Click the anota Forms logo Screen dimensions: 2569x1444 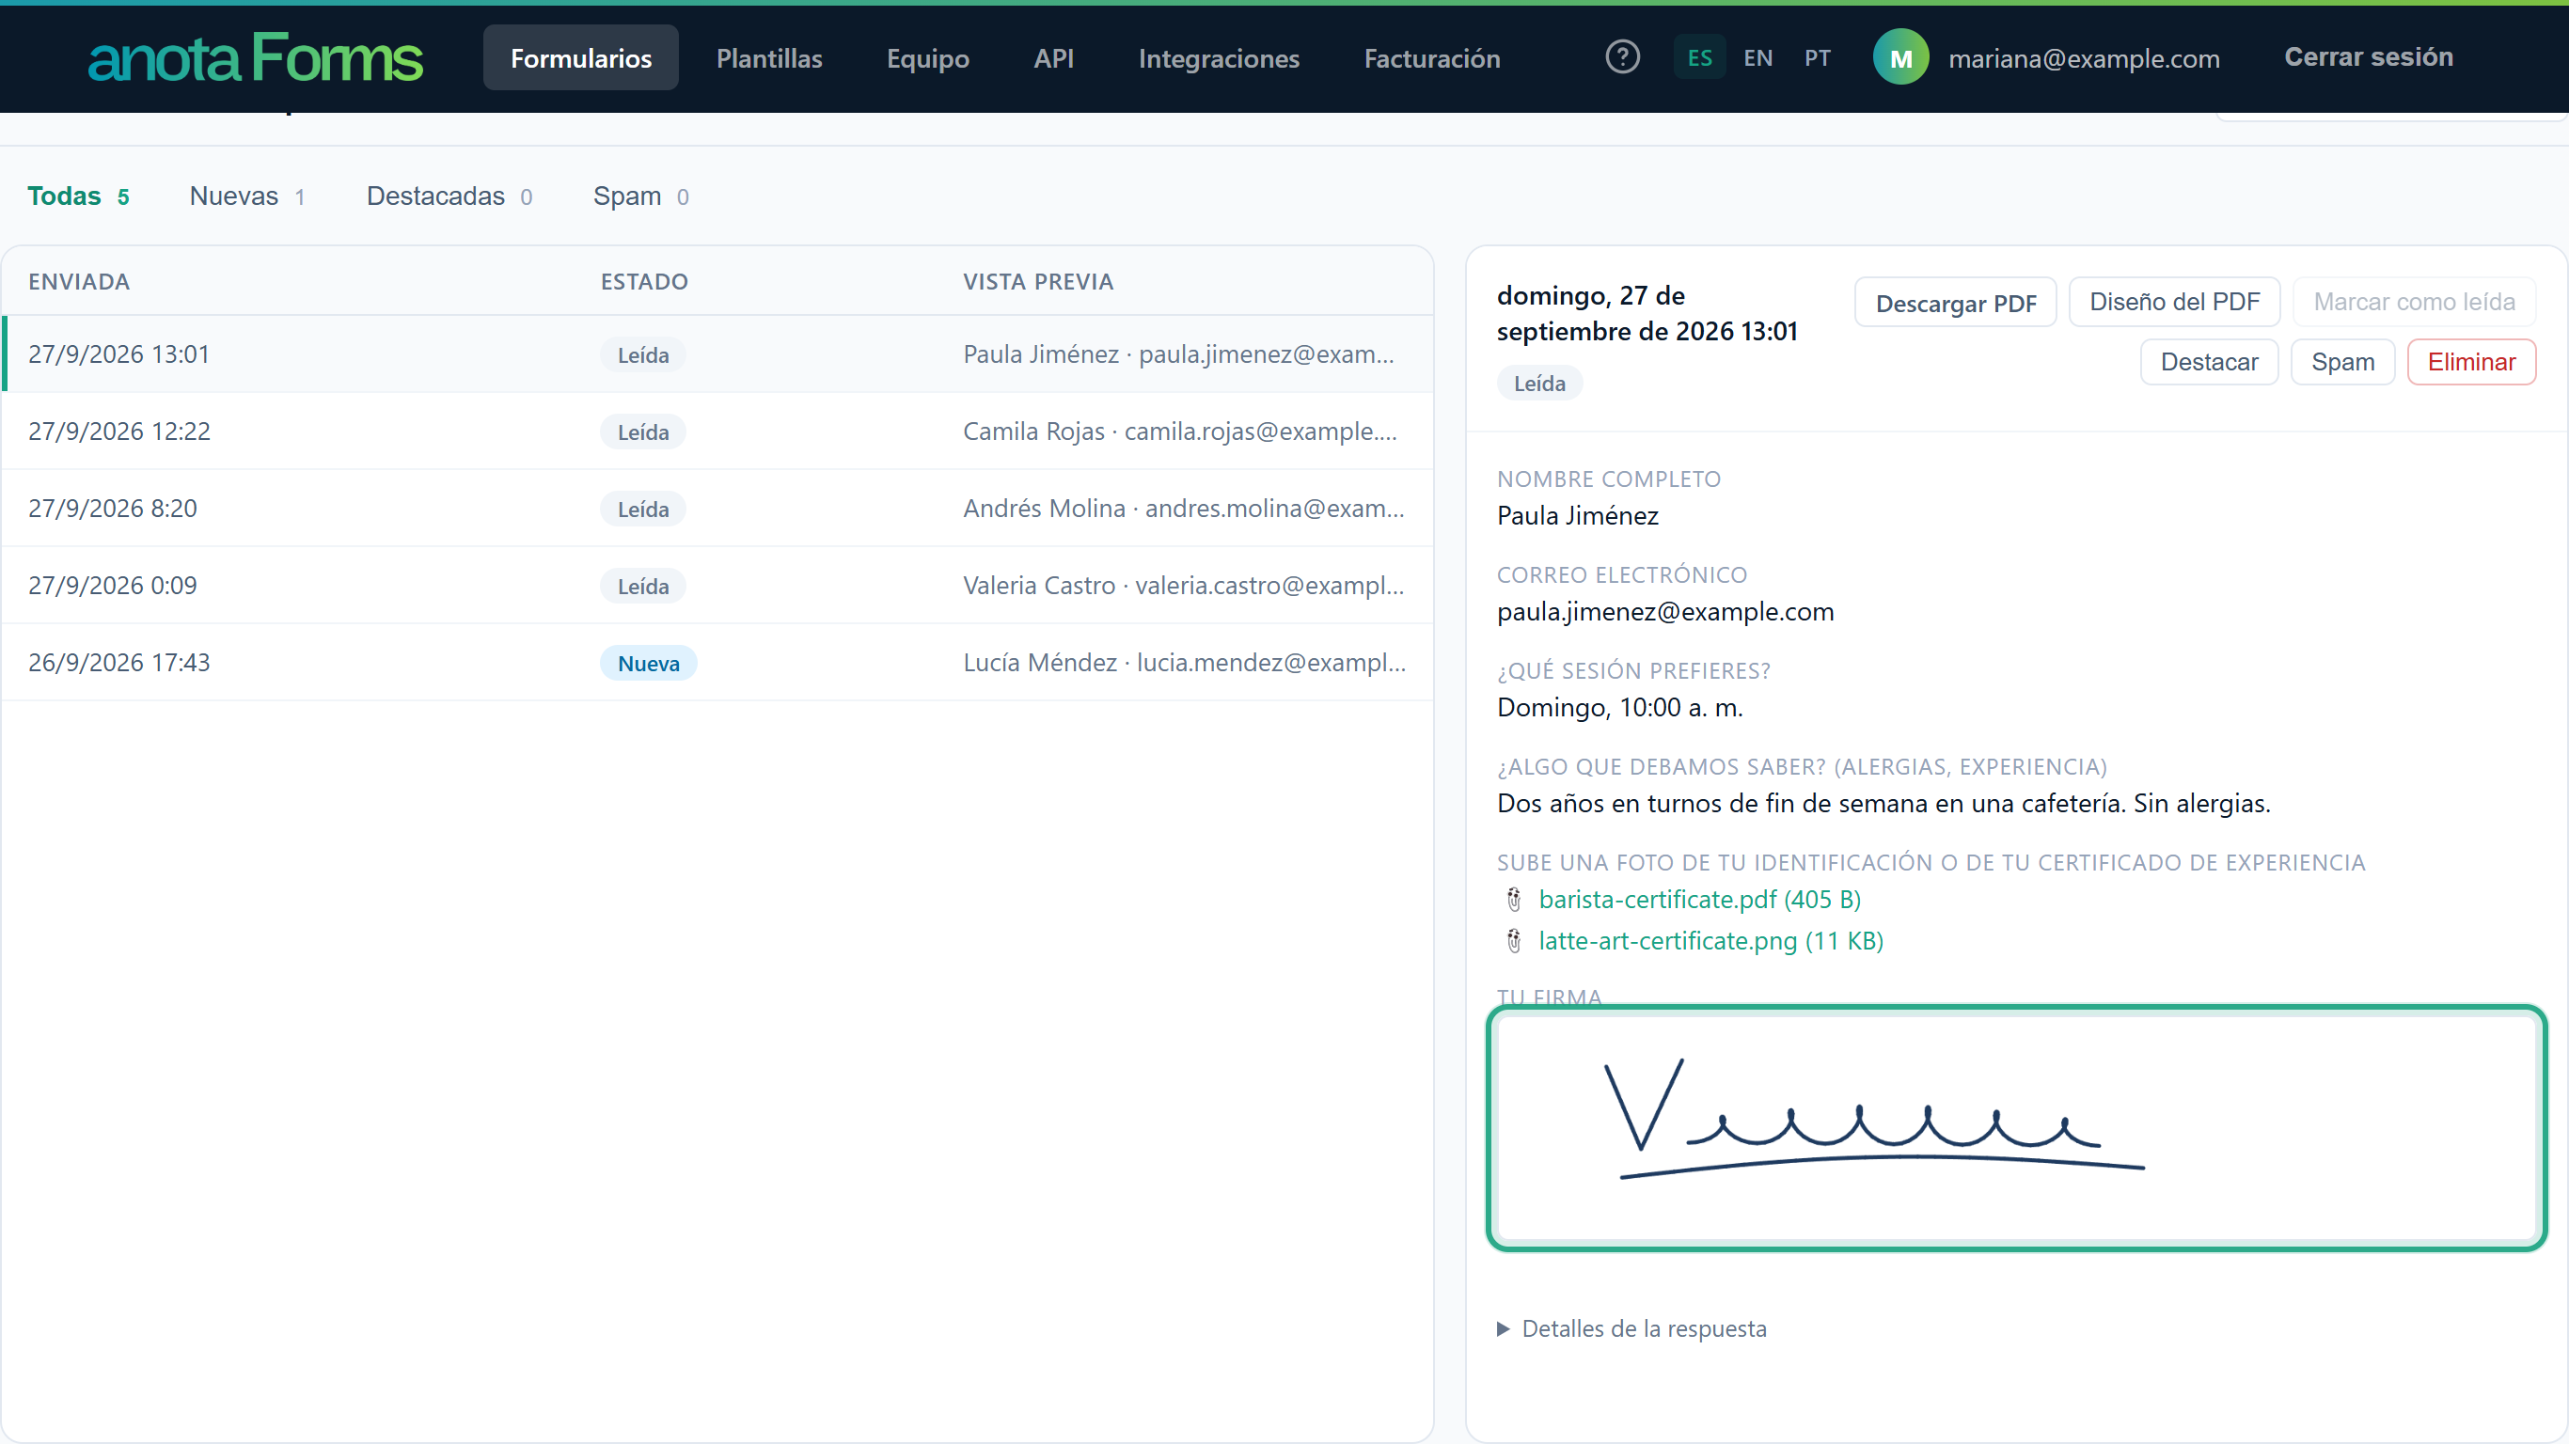pyautogui.click(x=256, y=58)
